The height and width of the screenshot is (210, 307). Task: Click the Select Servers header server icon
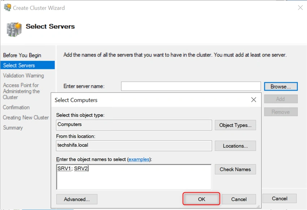pos(14,29)
